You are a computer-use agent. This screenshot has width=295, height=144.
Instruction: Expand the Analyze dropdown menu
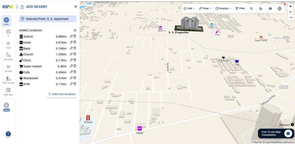click(x=223, y=8)
